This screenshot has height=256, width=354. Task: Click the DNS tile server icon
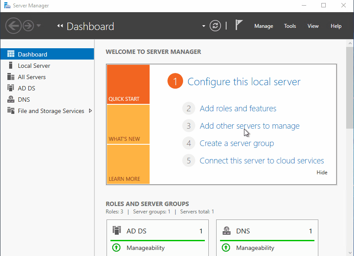click(227, 231)
